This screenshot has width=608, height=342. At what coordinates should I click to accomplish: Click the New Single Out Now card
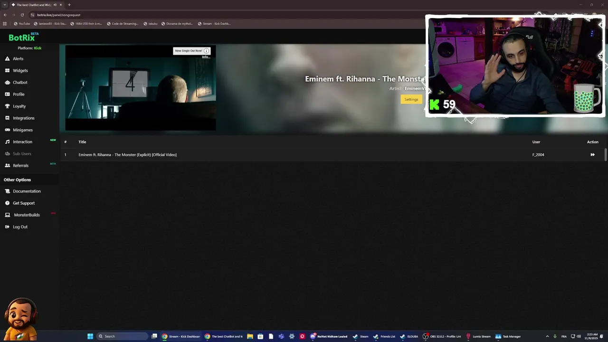click(x=191, y=51)
